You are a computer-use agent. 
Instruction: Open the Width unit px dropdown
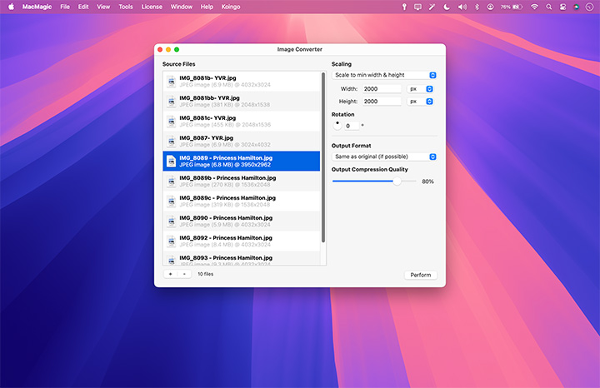(421, 88)
